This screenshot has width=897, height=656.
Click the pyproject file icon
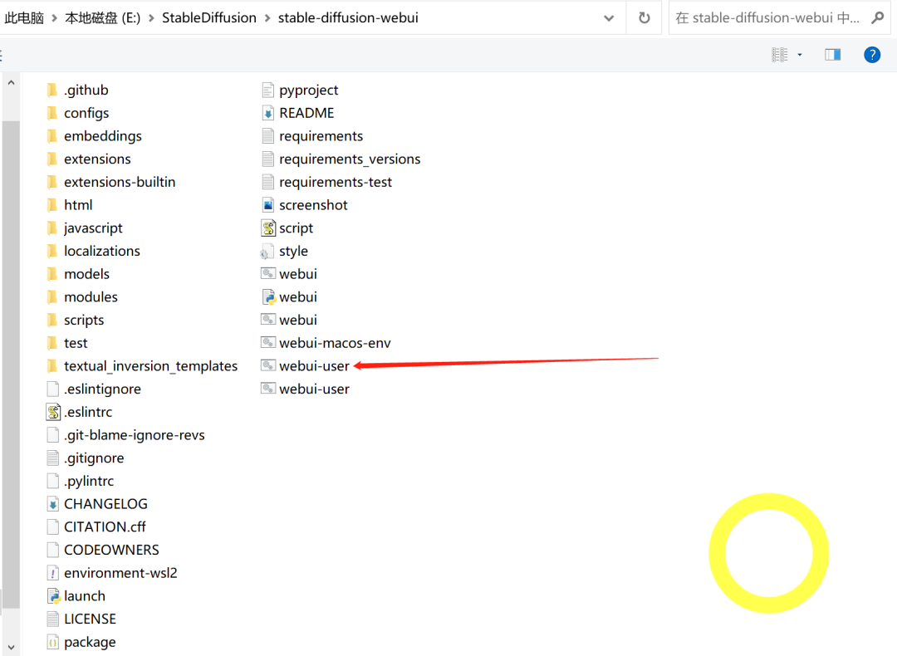pos(267,90)
